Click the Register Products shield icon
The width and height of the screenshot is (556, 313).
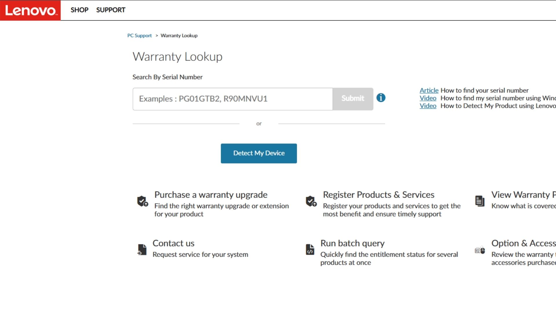(311, 201)
